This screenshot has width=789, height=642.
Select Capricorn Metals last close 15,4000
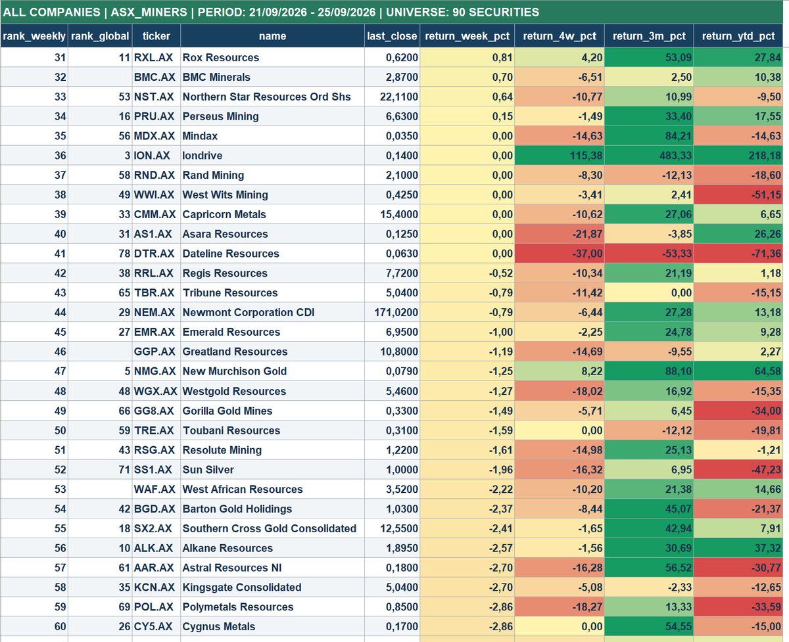pos(392,214)
